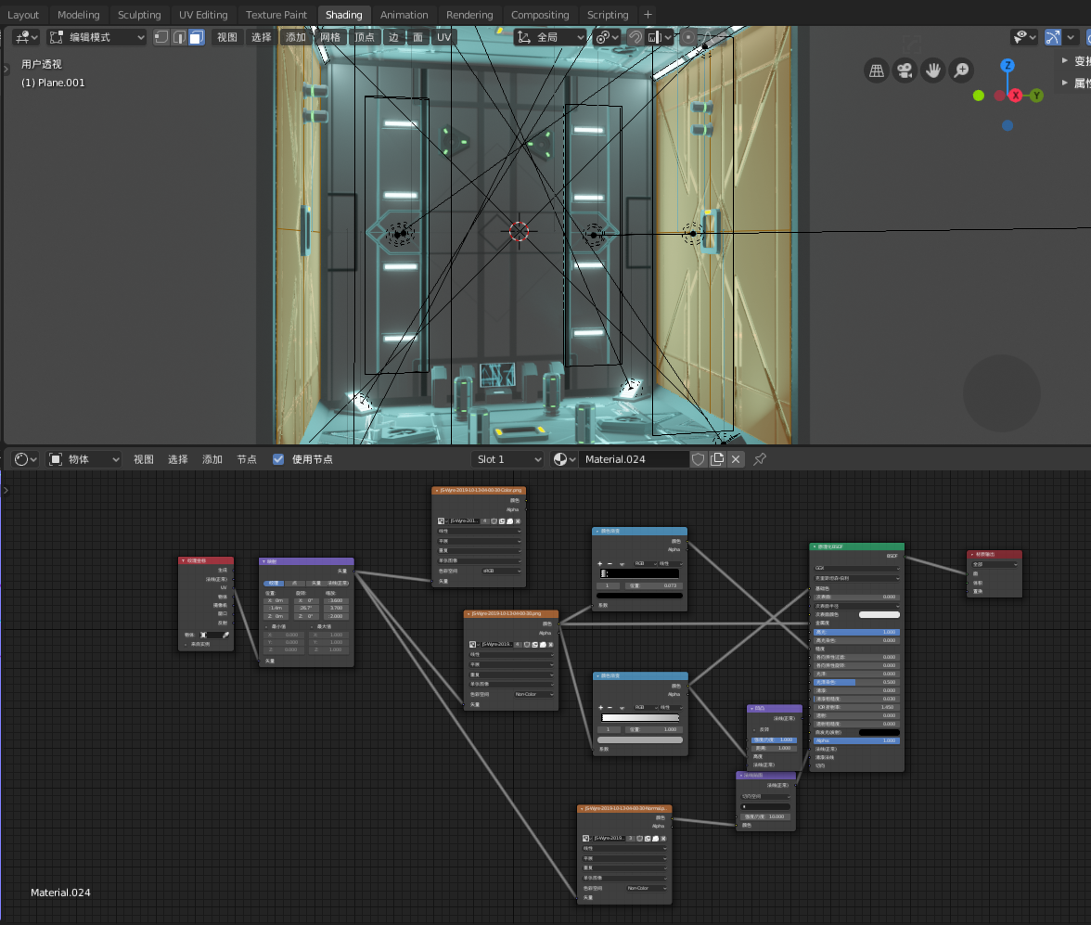
Task: Adjust the Alpha slider on Principled BSDF
Action: [856, 740]
